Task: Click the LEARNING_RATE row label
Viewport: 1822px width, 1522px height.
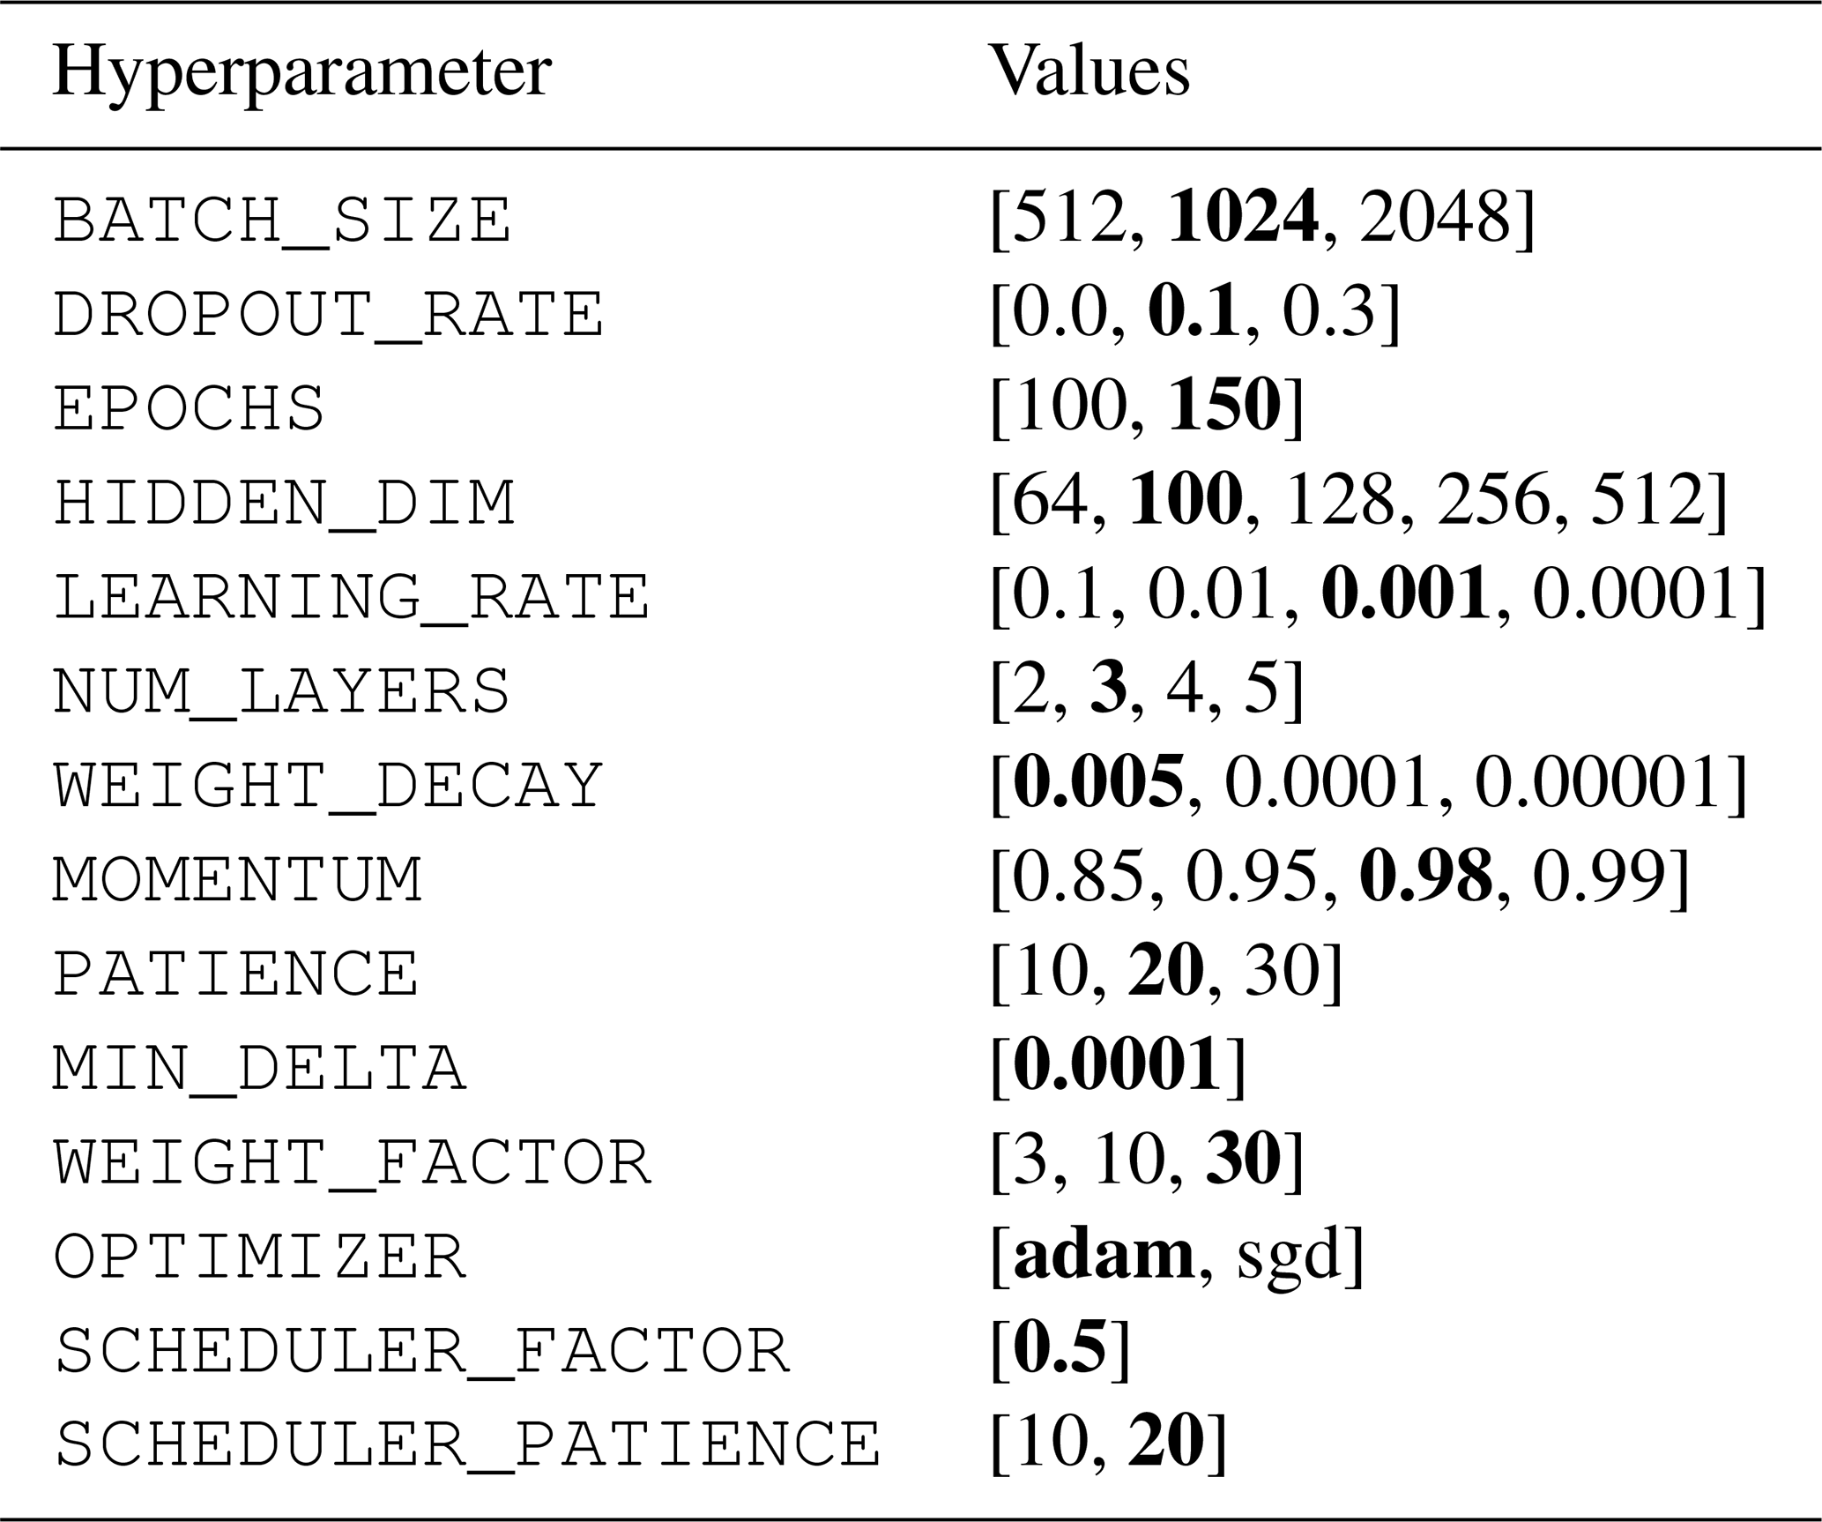Action: 351,598
